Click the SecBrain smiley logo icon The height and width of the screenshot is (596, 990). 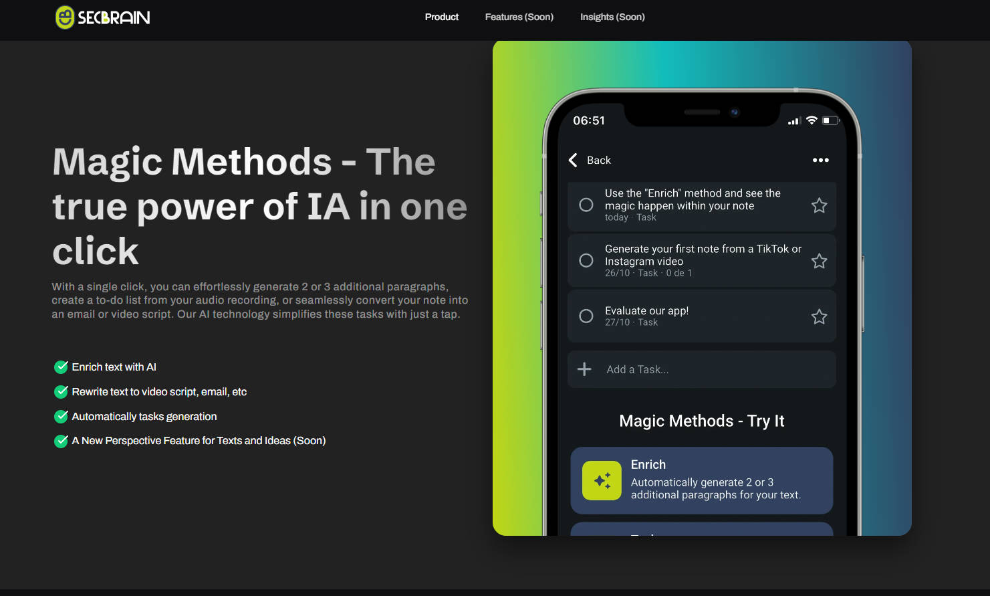64,17
